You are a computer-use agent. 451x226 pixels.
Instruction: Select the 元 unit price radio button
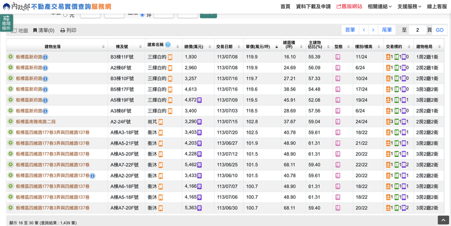point(65,15)
